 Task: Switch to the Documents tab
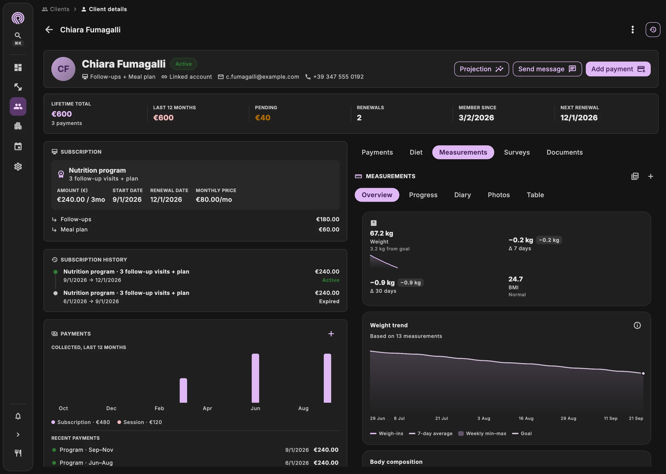tap(565, 152)
